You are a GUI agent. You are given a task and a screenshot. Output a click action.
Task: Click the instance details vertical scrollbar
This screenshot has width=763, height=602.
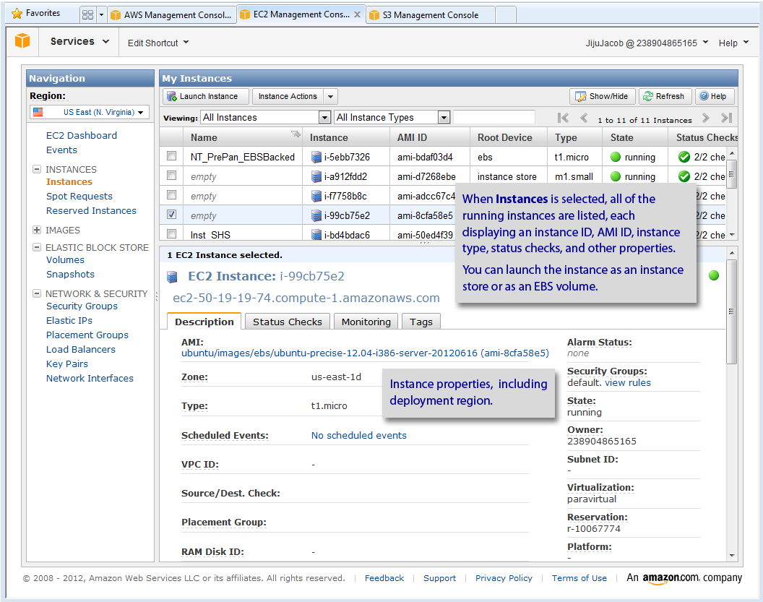[732, 311]
